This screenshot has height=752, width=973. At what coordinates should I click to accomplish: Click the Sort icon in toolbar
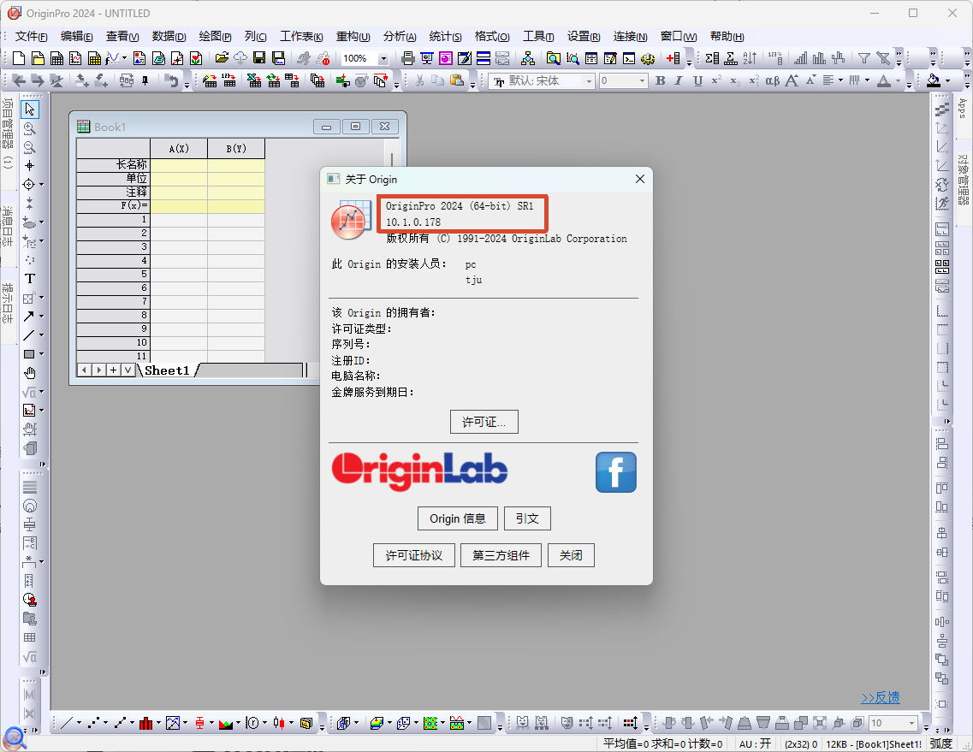tap(750, 58)
